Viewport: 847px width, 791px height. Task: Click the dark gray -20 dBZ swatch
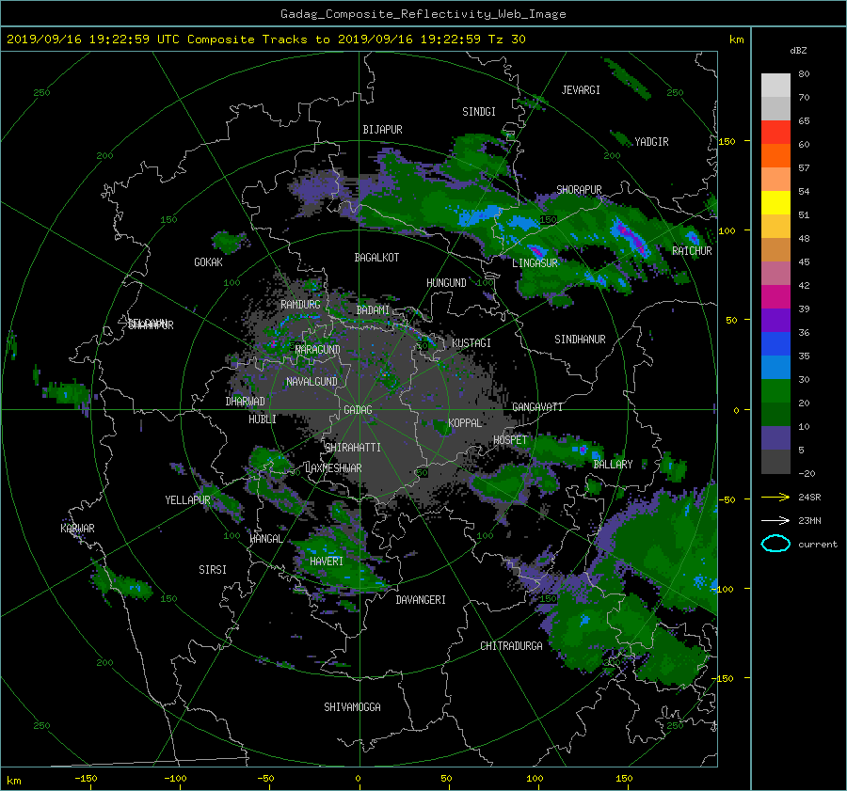[775, 462]
